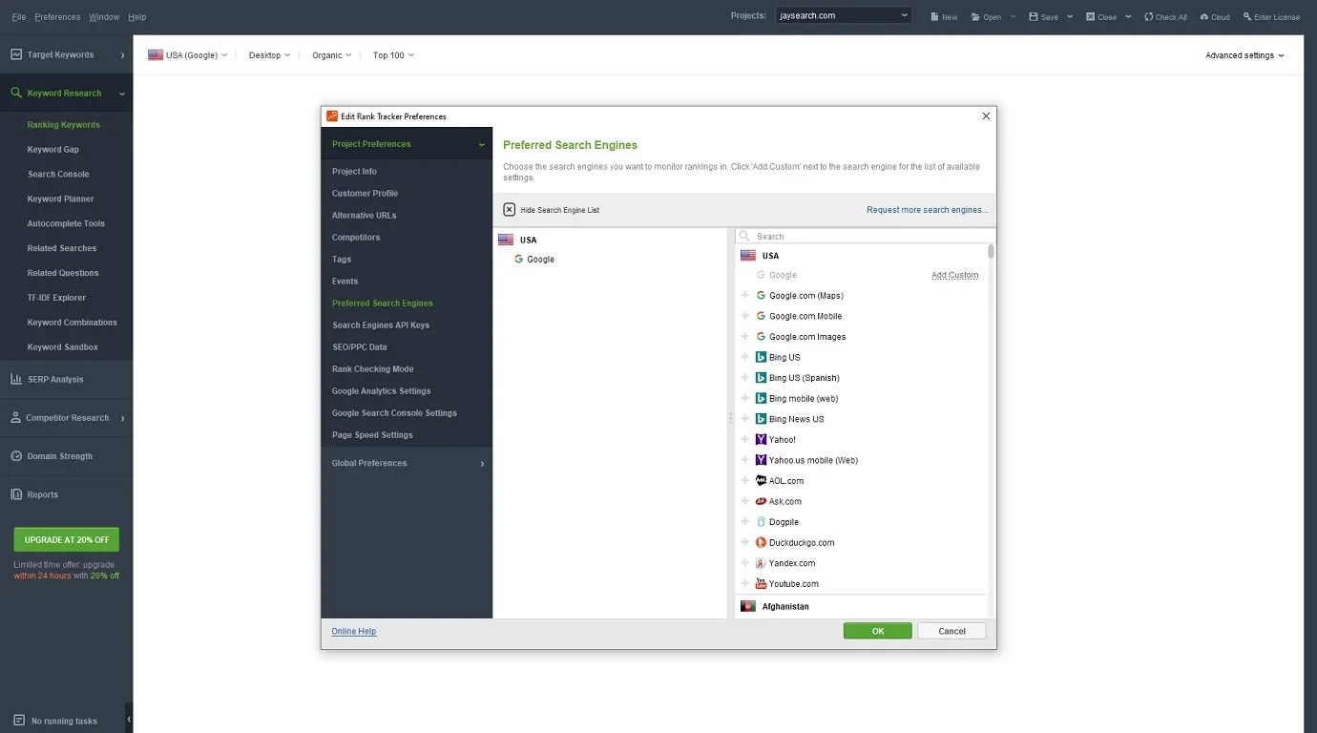1317x733 pixels.
Task: Click the Enter License key icon
Action: click(x=1247, y=16)
